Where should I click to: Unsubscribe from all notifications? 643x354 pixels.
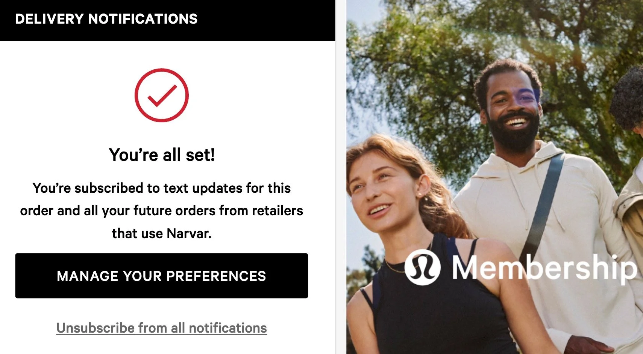(162, 328)
